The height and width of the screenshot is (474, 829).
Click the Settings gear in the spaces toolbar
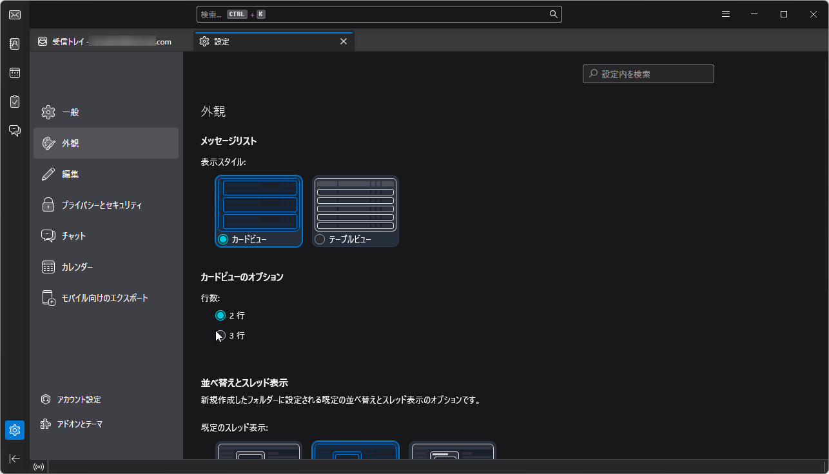[x=14, y=430]
